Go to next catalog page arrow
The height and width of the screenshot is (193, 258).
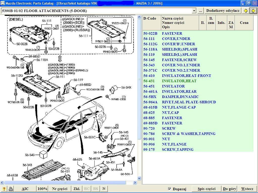pos(253,11)
